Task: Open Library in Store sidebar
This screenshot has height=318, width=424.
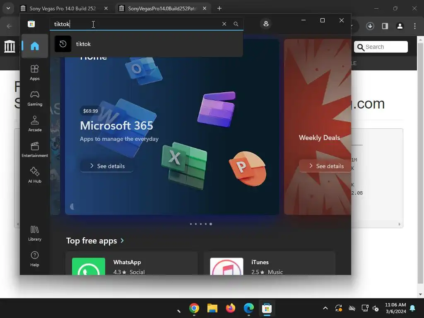Action: coord(35,234)
